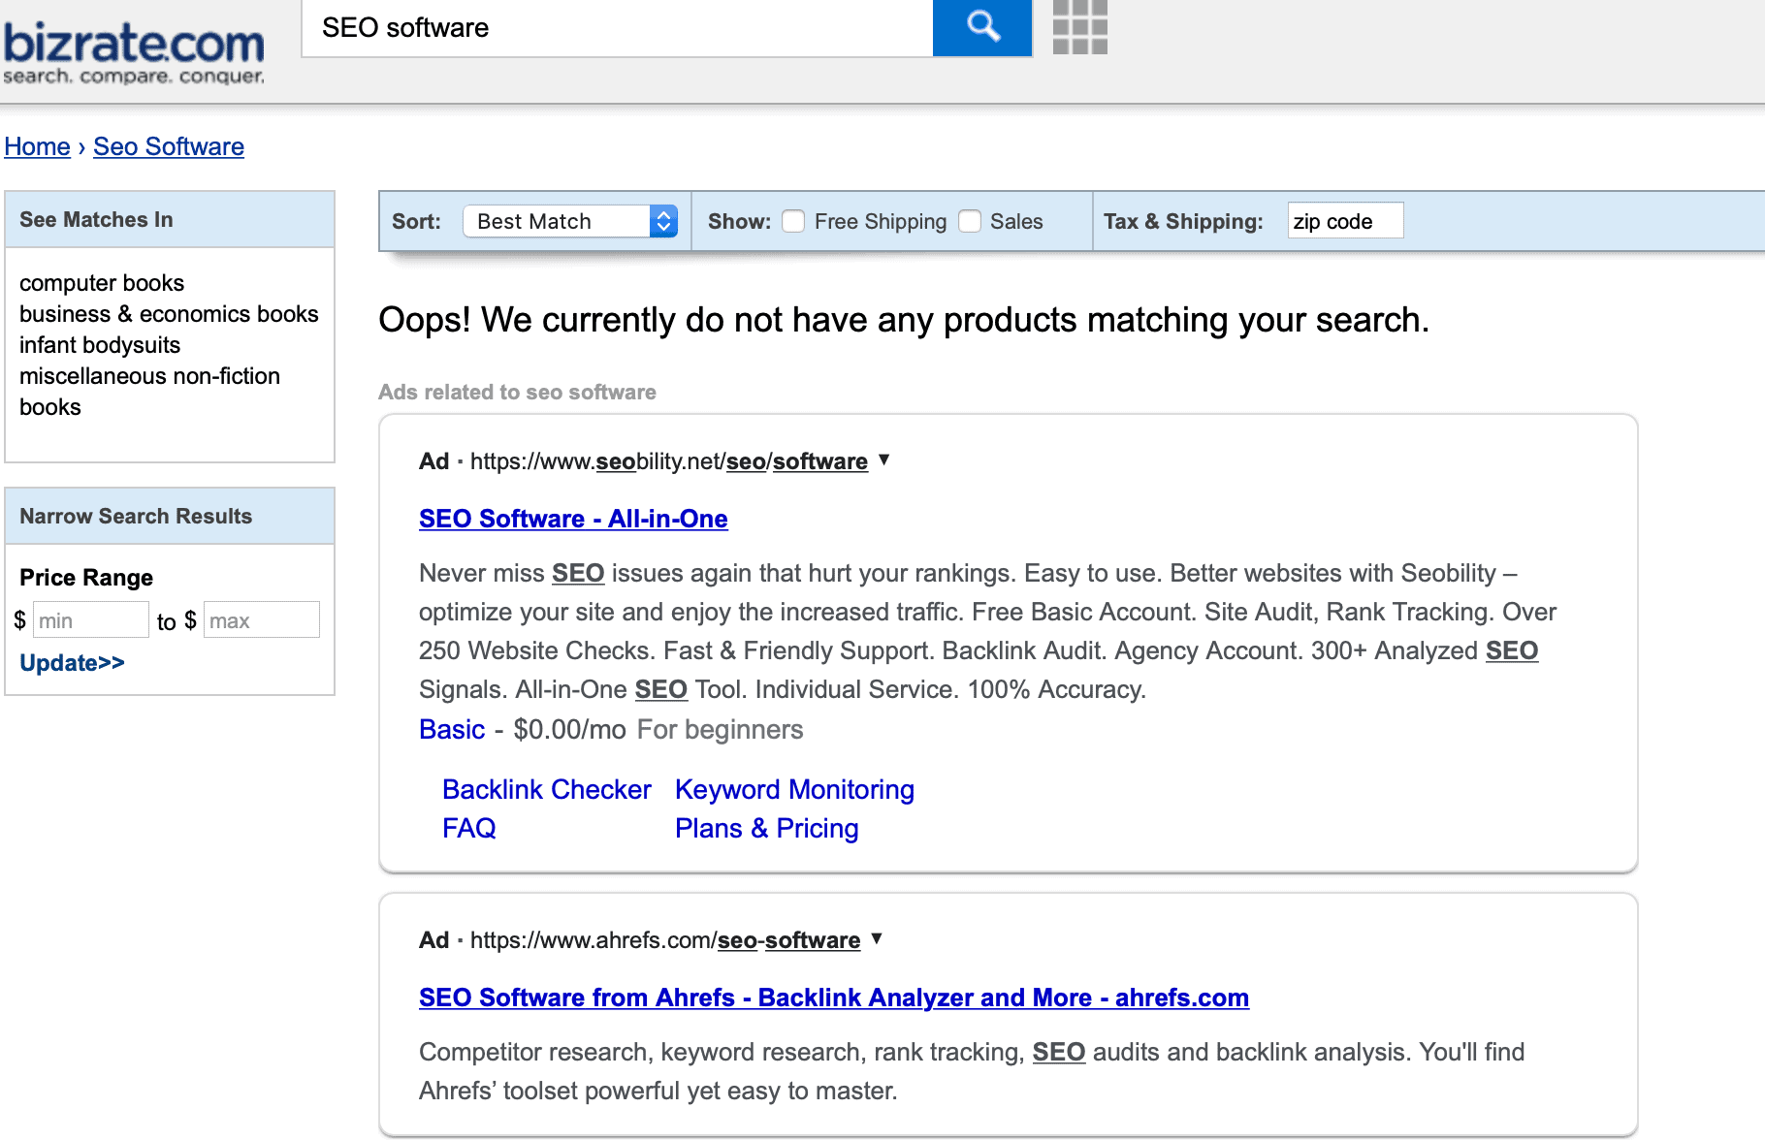Click the Narrow Search Results header

(x=170, y=516)
